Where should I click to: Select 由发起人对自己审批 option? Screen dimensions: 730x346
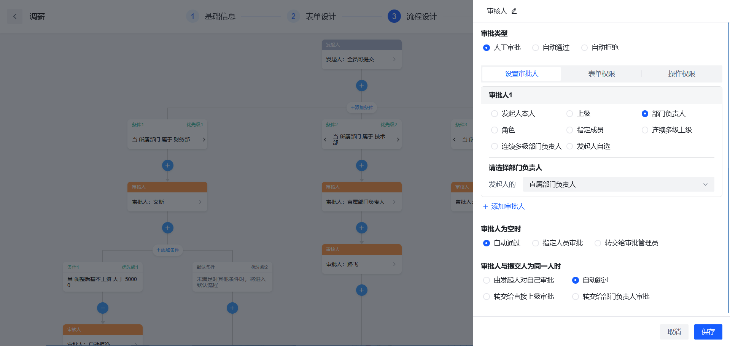point(518,280)
